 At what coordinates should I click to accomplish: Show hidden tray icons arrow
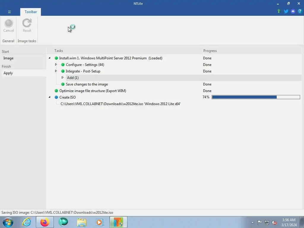point(252,222)
